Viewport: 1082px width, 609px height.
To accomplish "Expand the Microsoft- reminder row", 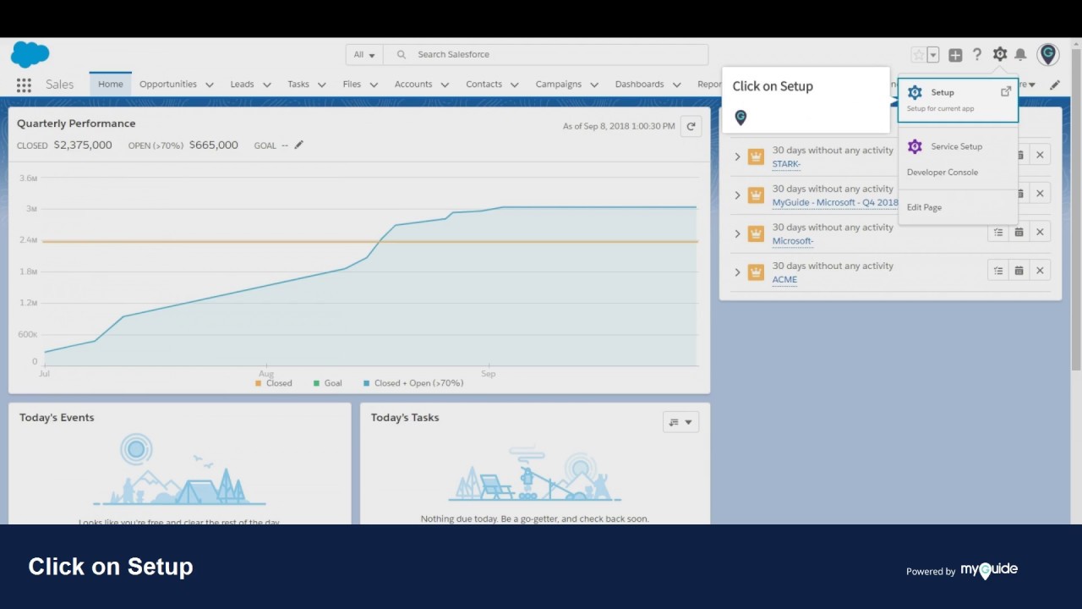I will (x=737, y=233).
